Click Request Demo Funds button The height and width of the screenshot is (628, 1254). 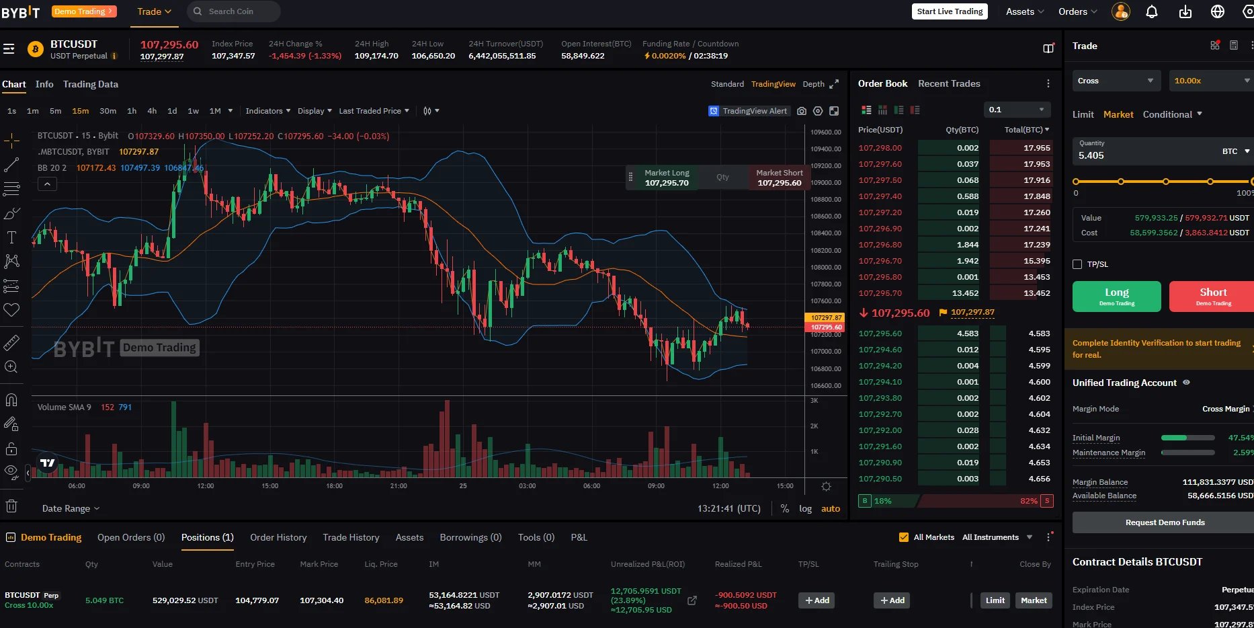pos(1165,522)
